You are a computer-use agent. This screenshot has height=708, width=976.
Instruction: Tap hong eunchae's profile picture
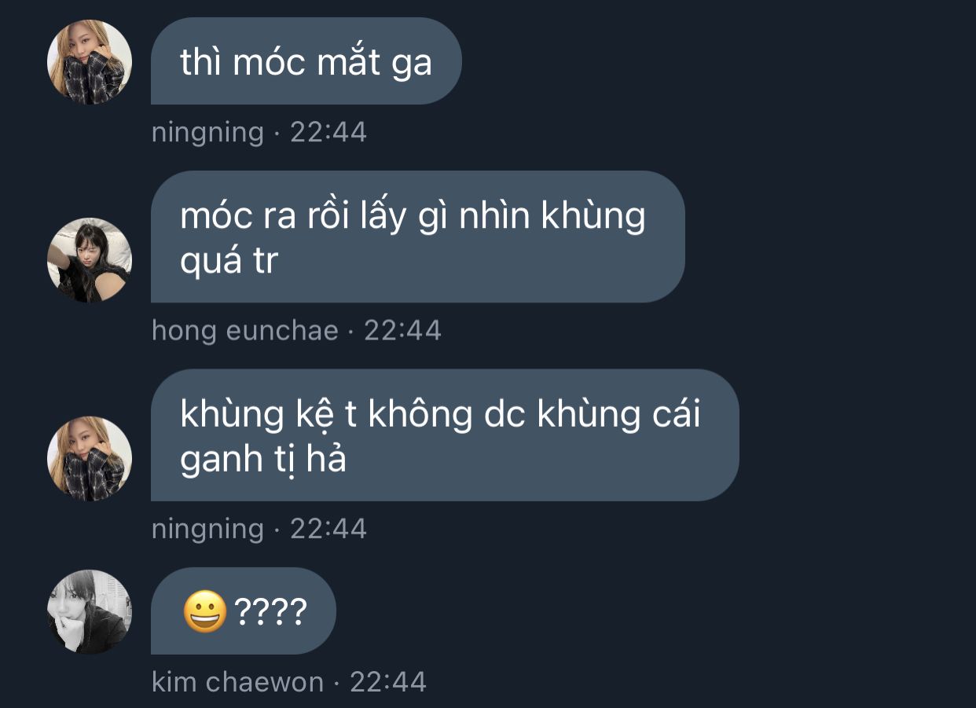point(90,260)
